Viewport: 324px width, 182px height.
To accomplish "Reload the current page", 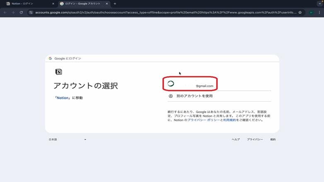I will click(x=21, y=12).
